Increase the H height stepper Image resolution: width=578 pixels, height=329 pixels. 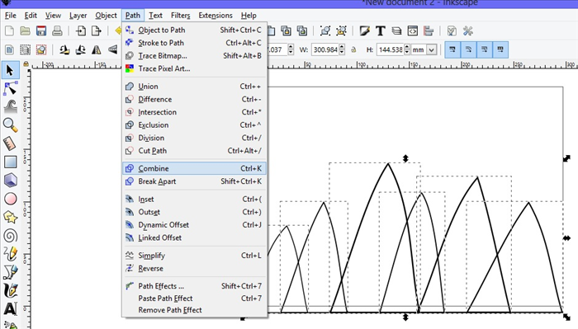[407, 47]
